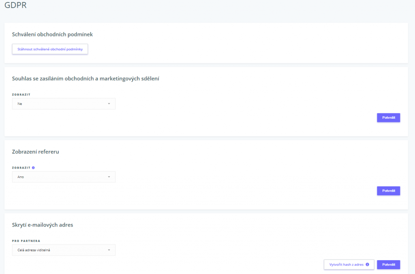Confirm marketing consent setting with Potvrdit

389,118
